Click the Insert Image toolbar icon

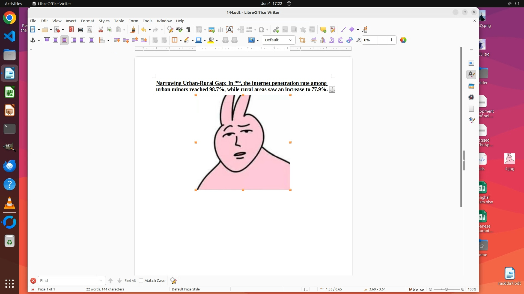211,30
